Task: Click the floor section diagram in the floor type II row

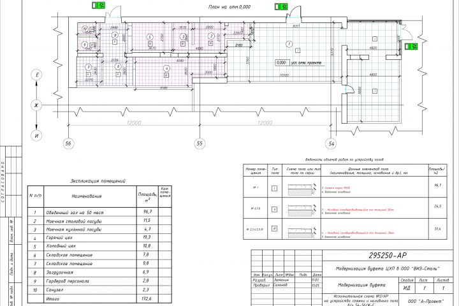Action: (x=302, y=210)
